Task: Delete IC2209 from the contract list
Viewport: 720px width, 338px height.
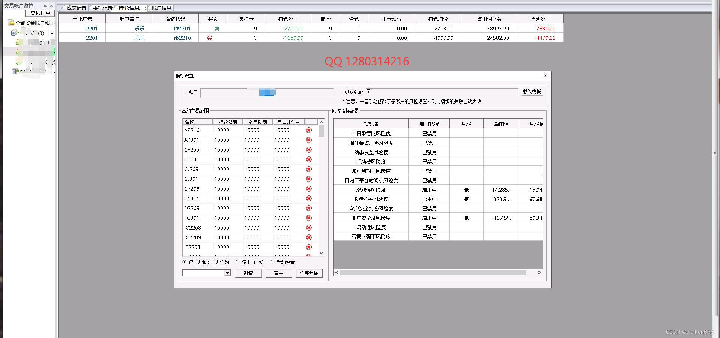Action: tap(309, 237)
